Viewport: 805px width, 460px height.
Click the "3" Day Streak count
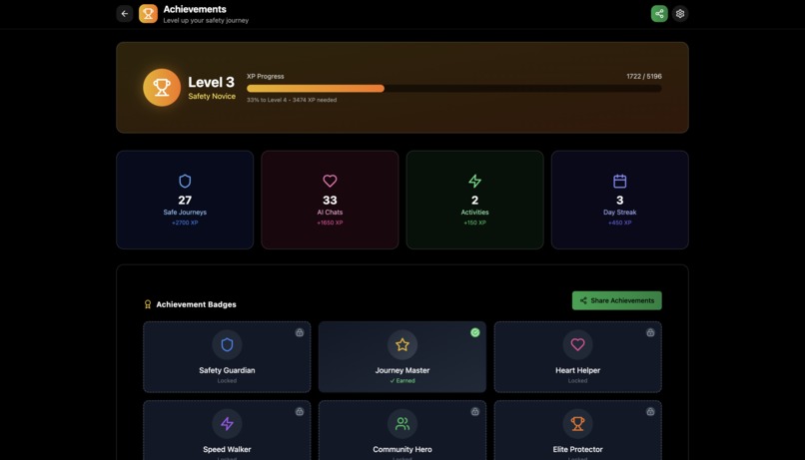[x=619, y=200]
